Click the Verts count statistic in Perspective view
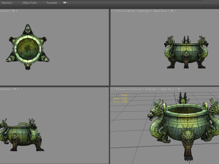The image size is (219, 164). [120, 101]
